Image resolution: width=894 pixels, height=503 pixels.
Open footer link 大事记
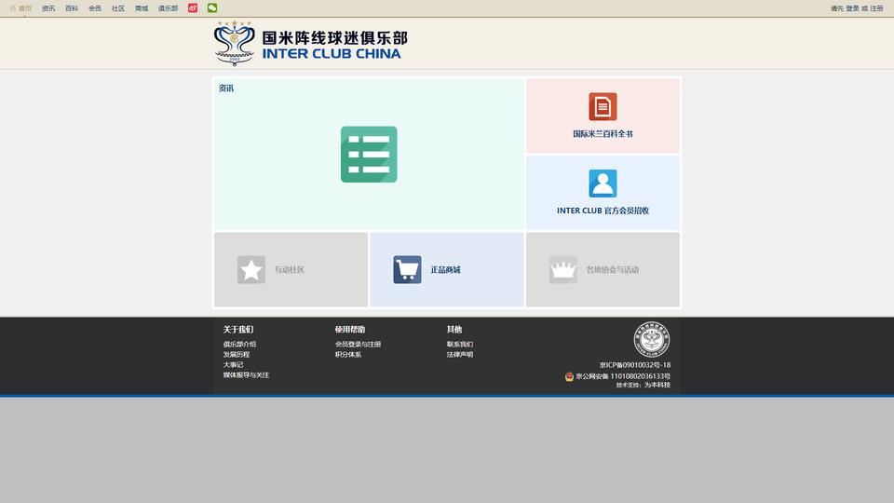(233, 365)
